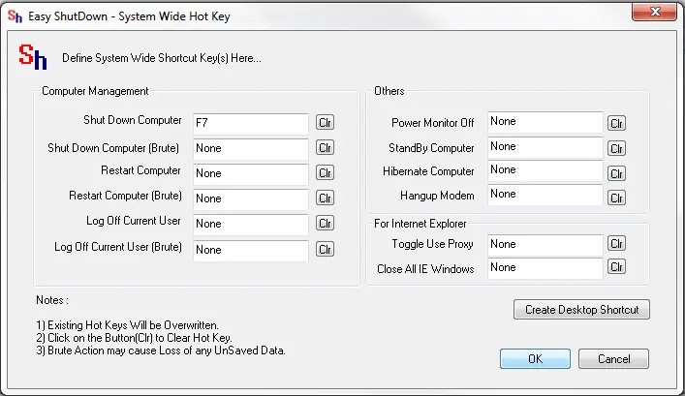The image size is (685, 396).
Task: Click the Toggle Use Proxy hot key field
Action: 545,244
